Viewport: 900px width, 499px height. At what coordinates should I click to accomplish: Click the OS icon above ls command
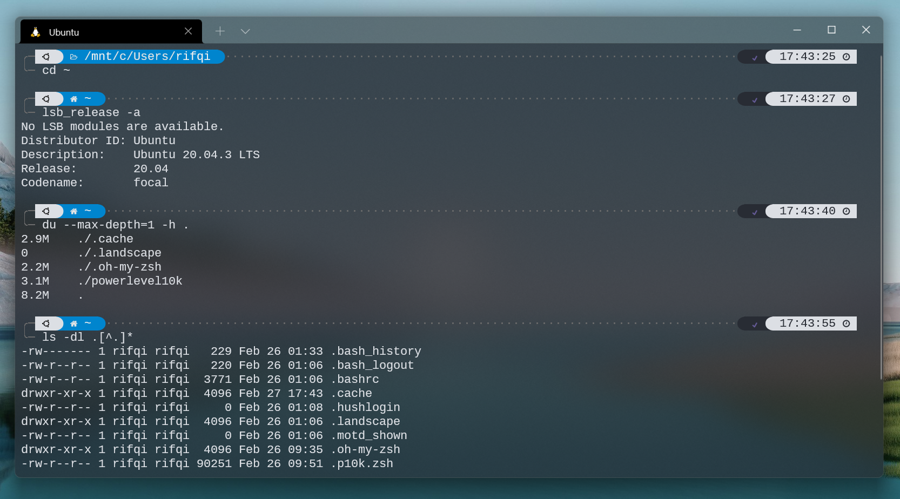[x=46, y=323]
